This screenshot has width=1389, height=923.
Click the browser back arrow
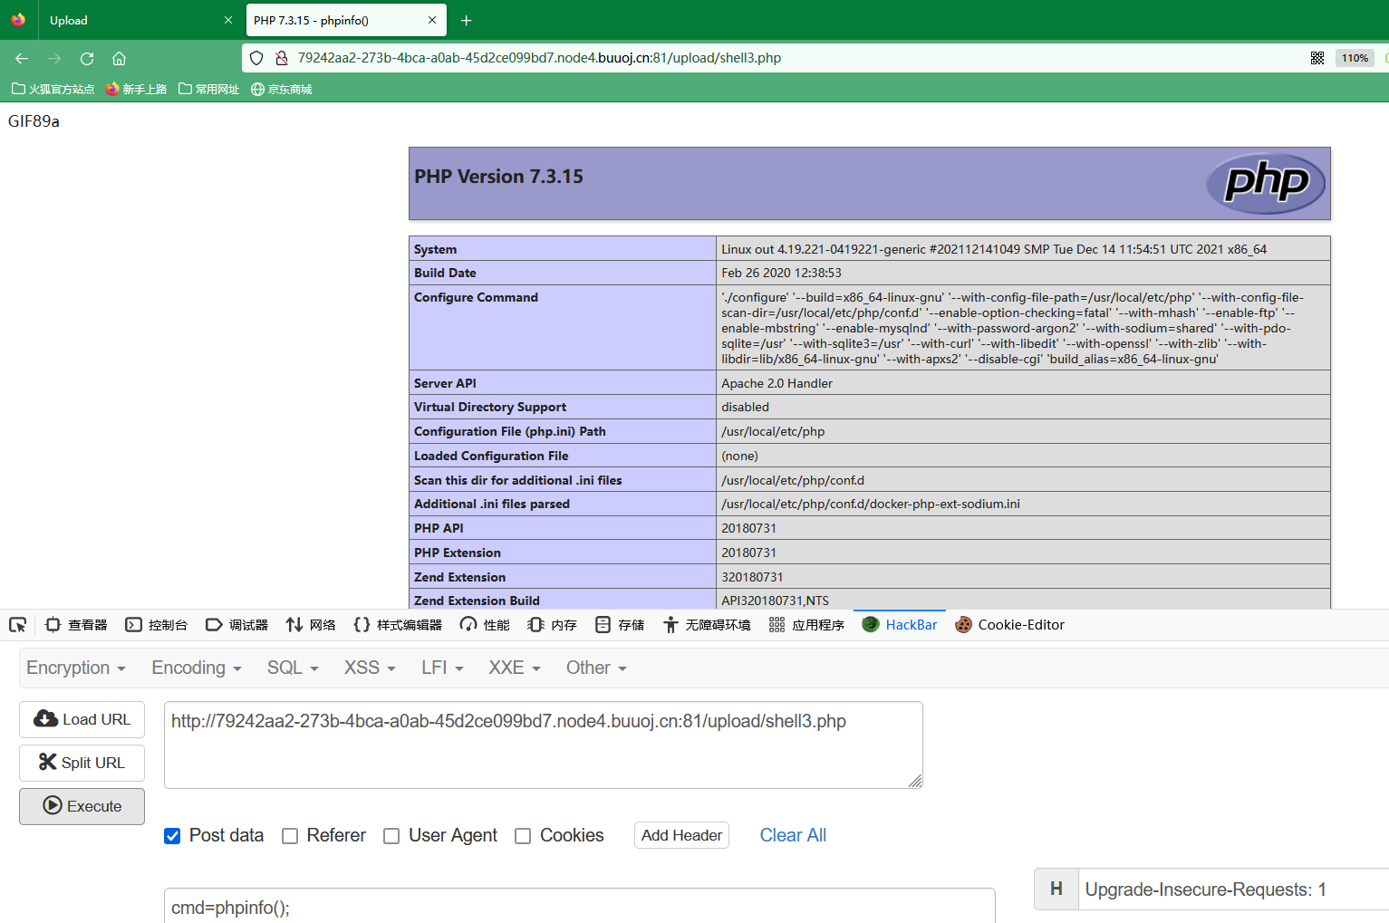pos(22,58)
